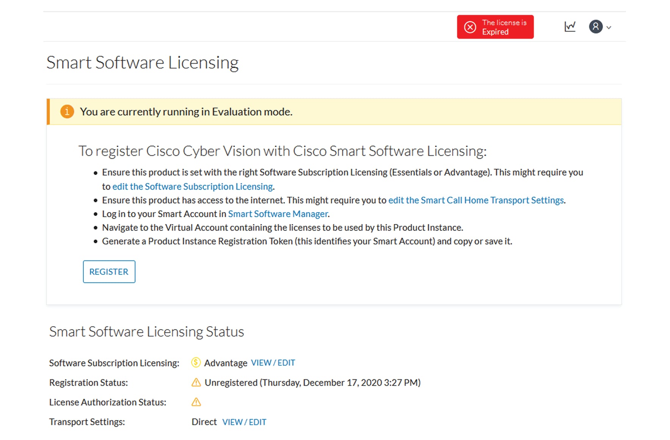Click the license Expired red alert badge
Viewport: 670px width, 440px height.
pos(495,27)
